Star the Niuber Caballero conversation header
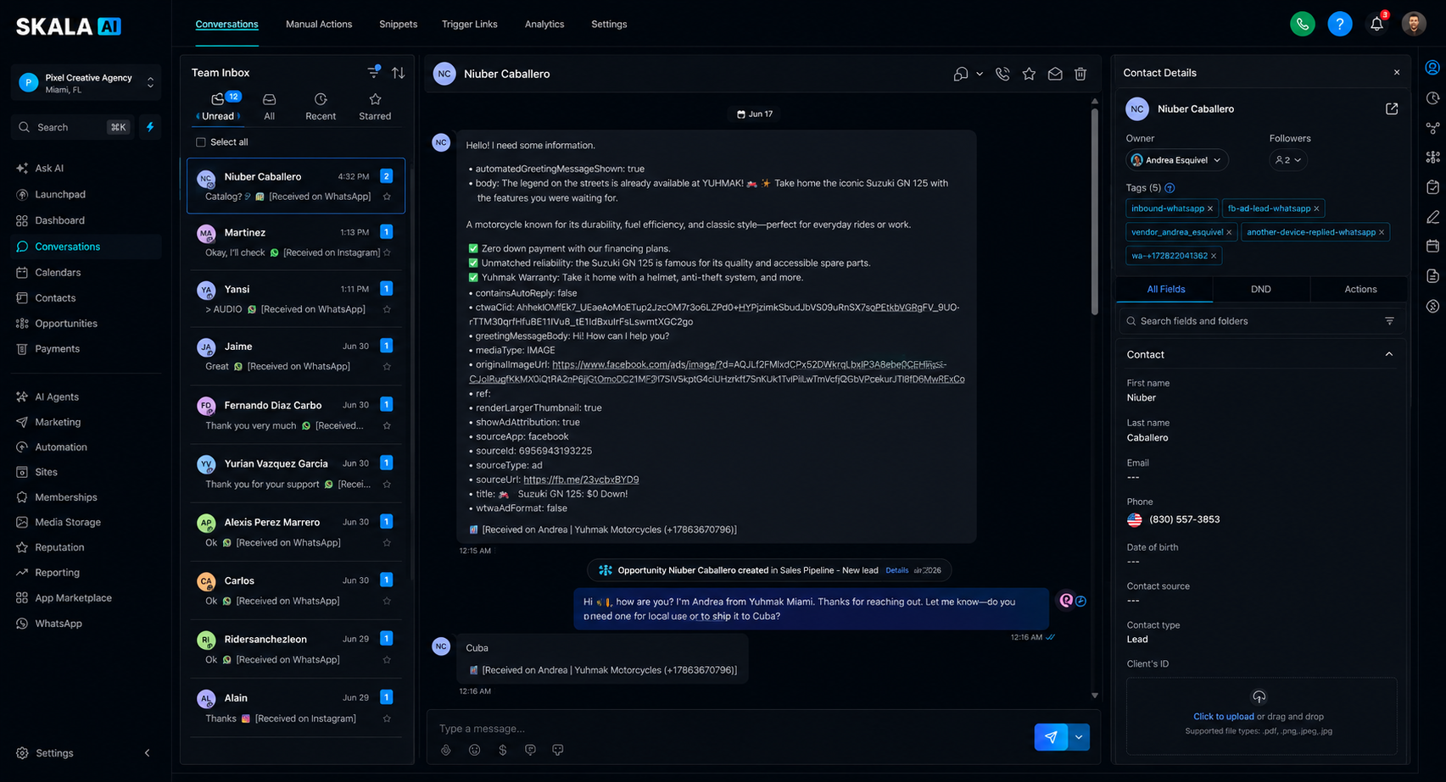Viewport: 1446px width, 782px height. pyautogui.click(x=1029, y=74)
